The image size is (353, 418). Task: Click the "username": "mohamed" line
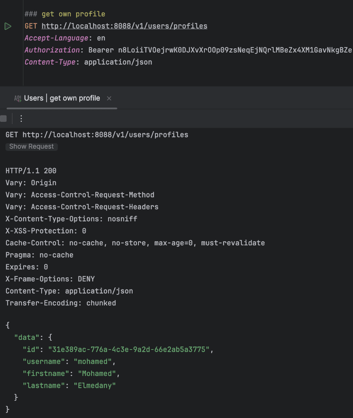click(69, 361)
